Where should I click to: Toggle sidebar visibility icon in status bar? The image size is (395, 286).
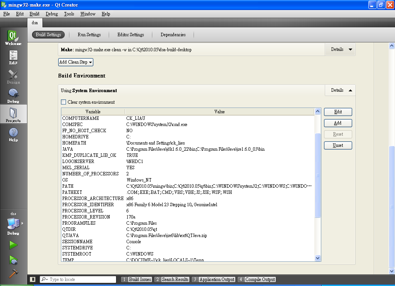(x=32, y=279)
